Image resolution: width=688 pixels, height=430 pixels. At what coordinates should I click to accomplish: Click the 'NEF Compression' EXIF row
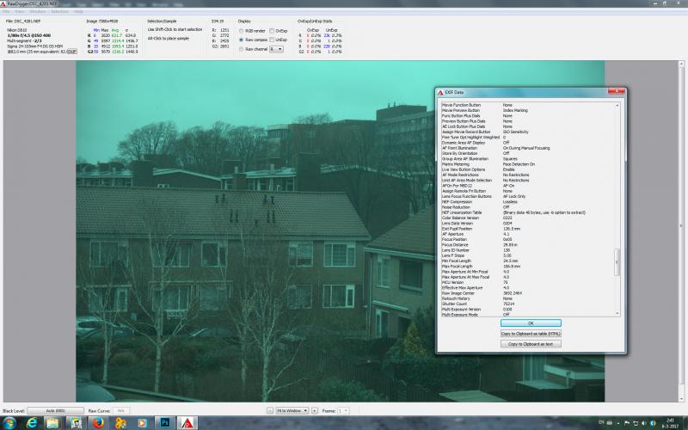pyautogui.click(x=528, y=202)
